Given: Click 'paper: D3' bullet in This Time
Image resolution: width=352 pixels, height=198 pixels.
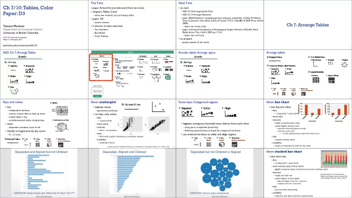Looking at the screenshot, I should click(98, 19).
